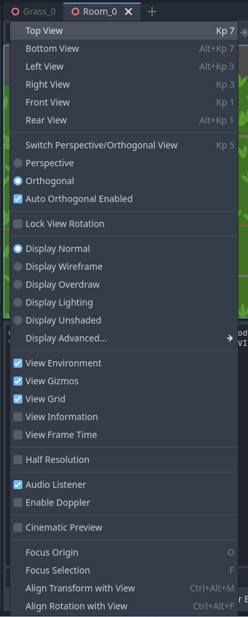Turn on Half Resolution
Viewport: 248px width, 617px height.
pos(124,460)
